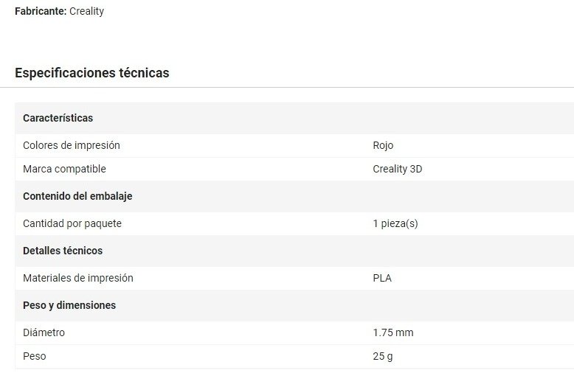
Task: Click the Contenido del embalaje header
Action: tap(77, 196)
